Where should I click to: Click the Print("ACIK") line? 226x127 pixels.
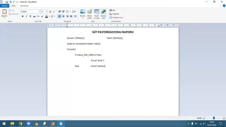click(x=97, y=61)
